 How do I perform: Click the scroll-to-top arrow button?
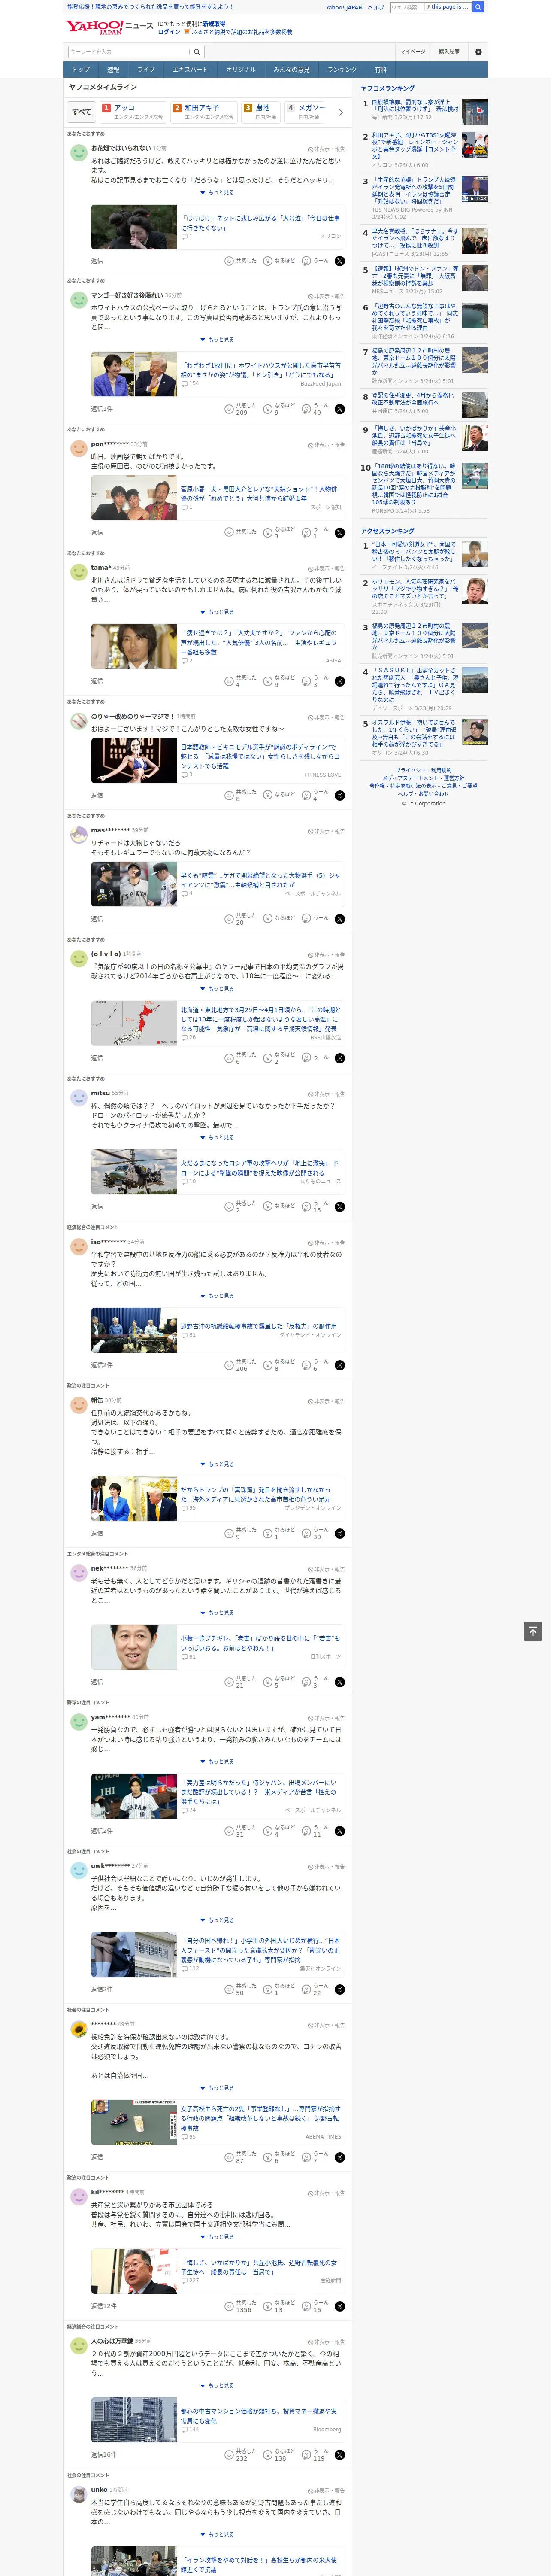click(533, 1631)
